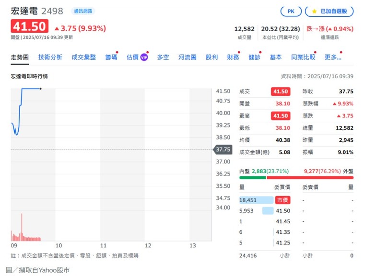Click the 3.75 (9.93%) change text

(x=81, y=28)
